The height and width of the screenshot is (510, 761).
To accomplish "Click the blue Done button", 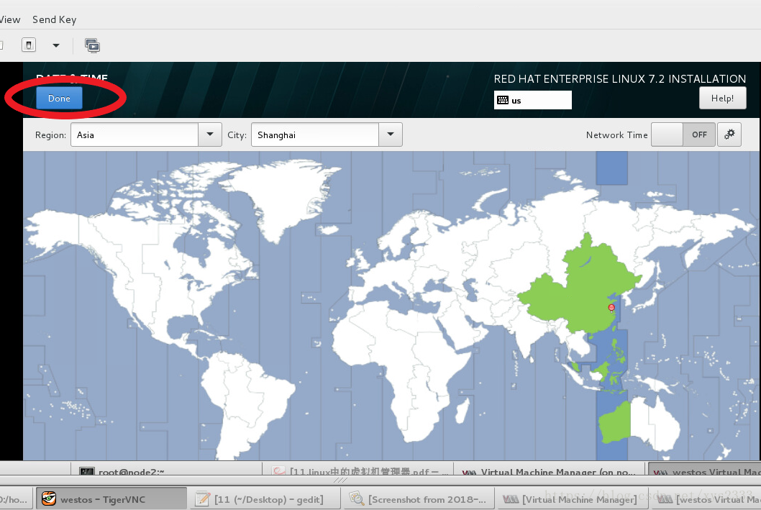I will 59,98.
